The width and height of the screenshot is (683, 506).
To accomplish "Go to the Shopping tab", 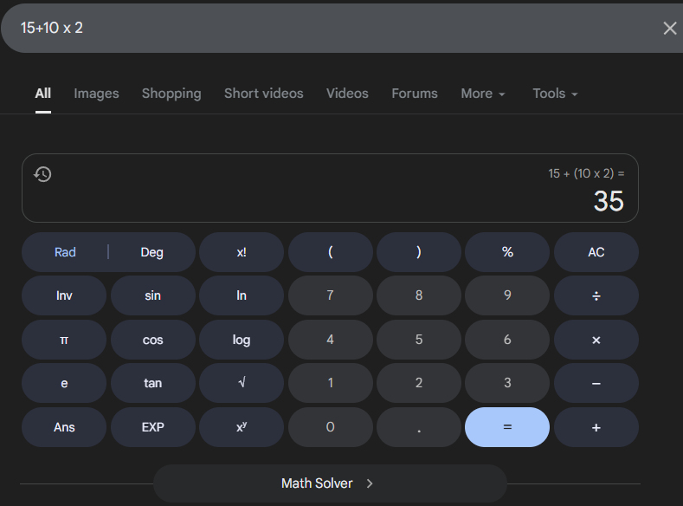I will click(x=171, y=94).
